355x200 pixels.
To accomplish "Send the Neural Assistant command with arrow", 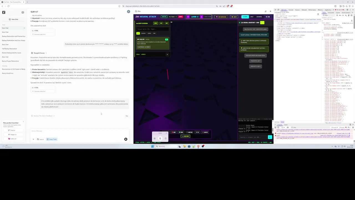I will (x=270, y=137).
